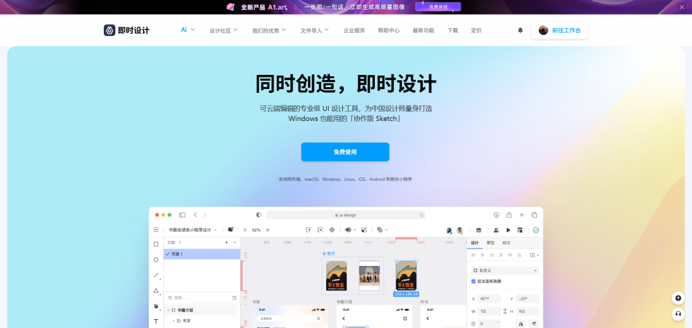Expand the 书友 folder layer
Image resolution: width=692 pixels, height=328 pixels.
point(174,320)
